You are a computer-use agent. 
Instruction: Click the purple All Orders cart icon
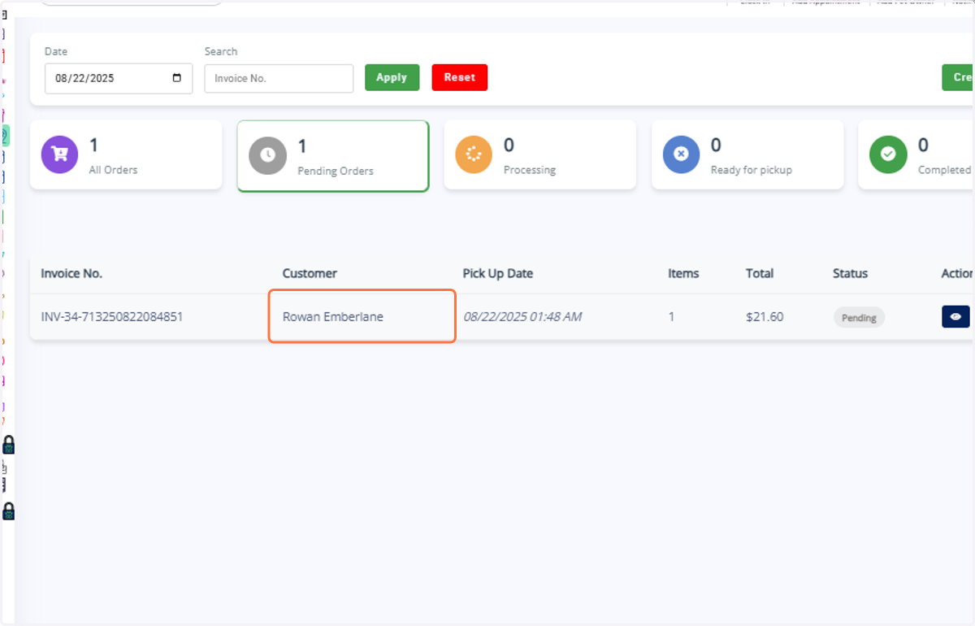(x=59, y=154)
